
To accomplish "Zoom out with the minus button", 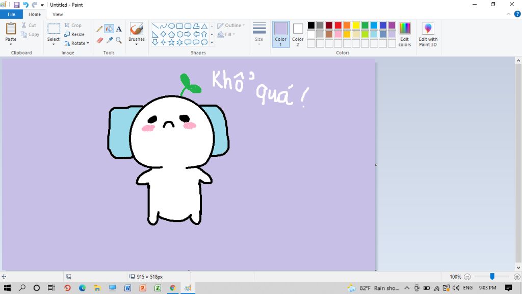I will pos(467,277).
